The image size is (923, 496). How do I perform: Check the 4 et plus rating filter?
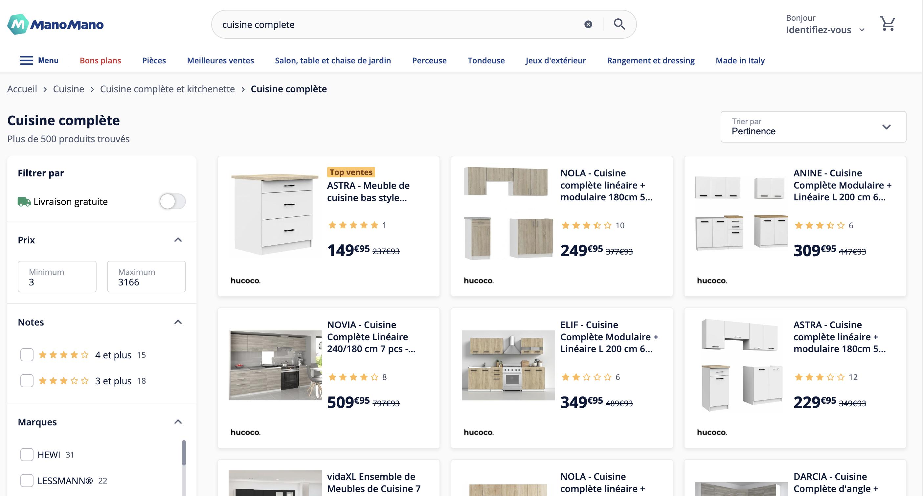(x=27, y=355)
